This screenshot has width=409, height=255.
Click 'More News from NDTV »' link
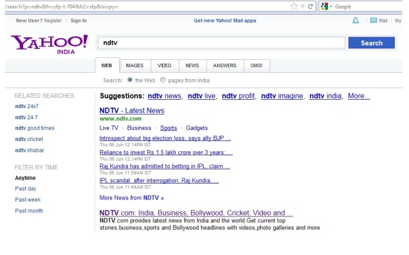[x=131, y=198]
